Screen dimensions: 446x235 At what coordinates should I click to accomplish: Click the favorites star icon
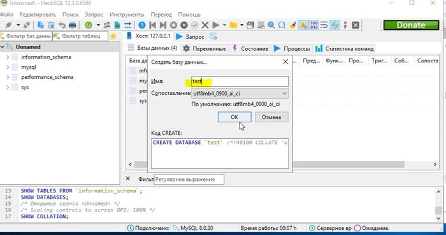click(113, 36)
